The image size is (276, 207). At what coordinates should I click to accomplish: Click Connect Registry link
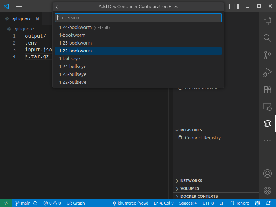(204, 138)
